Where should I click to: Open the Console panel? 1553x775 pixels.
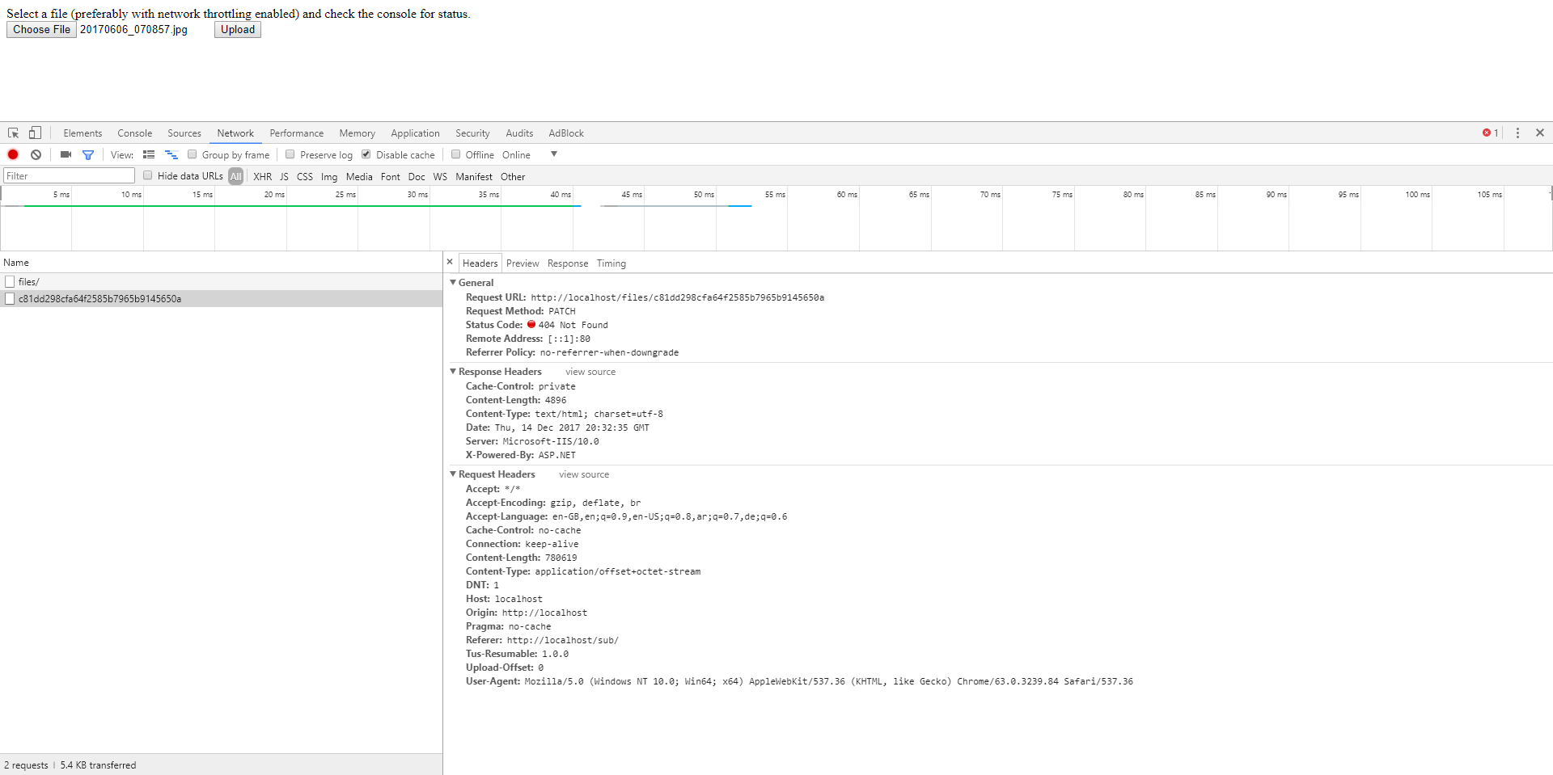point(134,133)
